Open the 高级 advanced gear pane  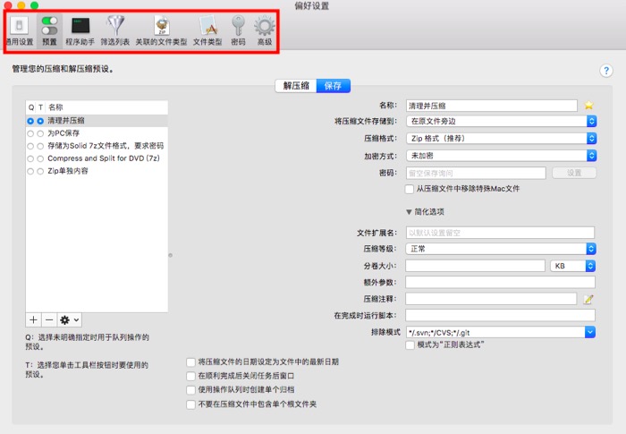265,30
